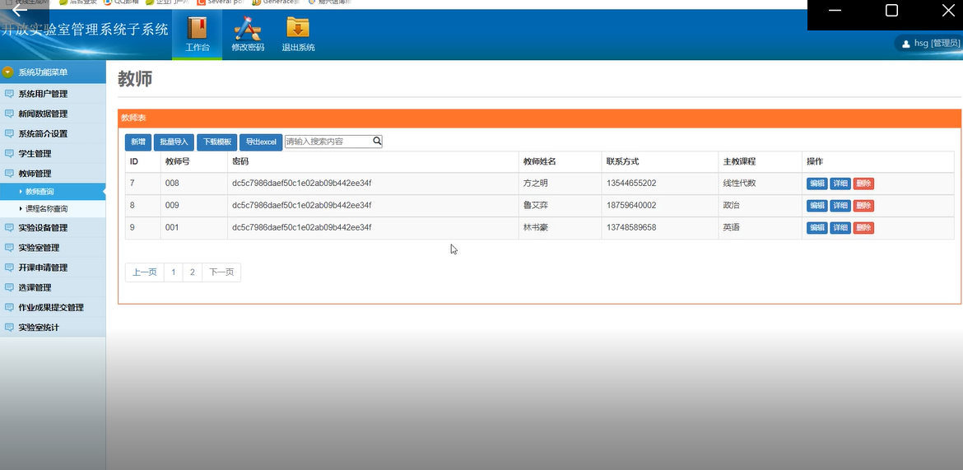Go back with the top-left arrow
Image resolution: width=963 pixels, height=470 pixels.
coord(20,9)
